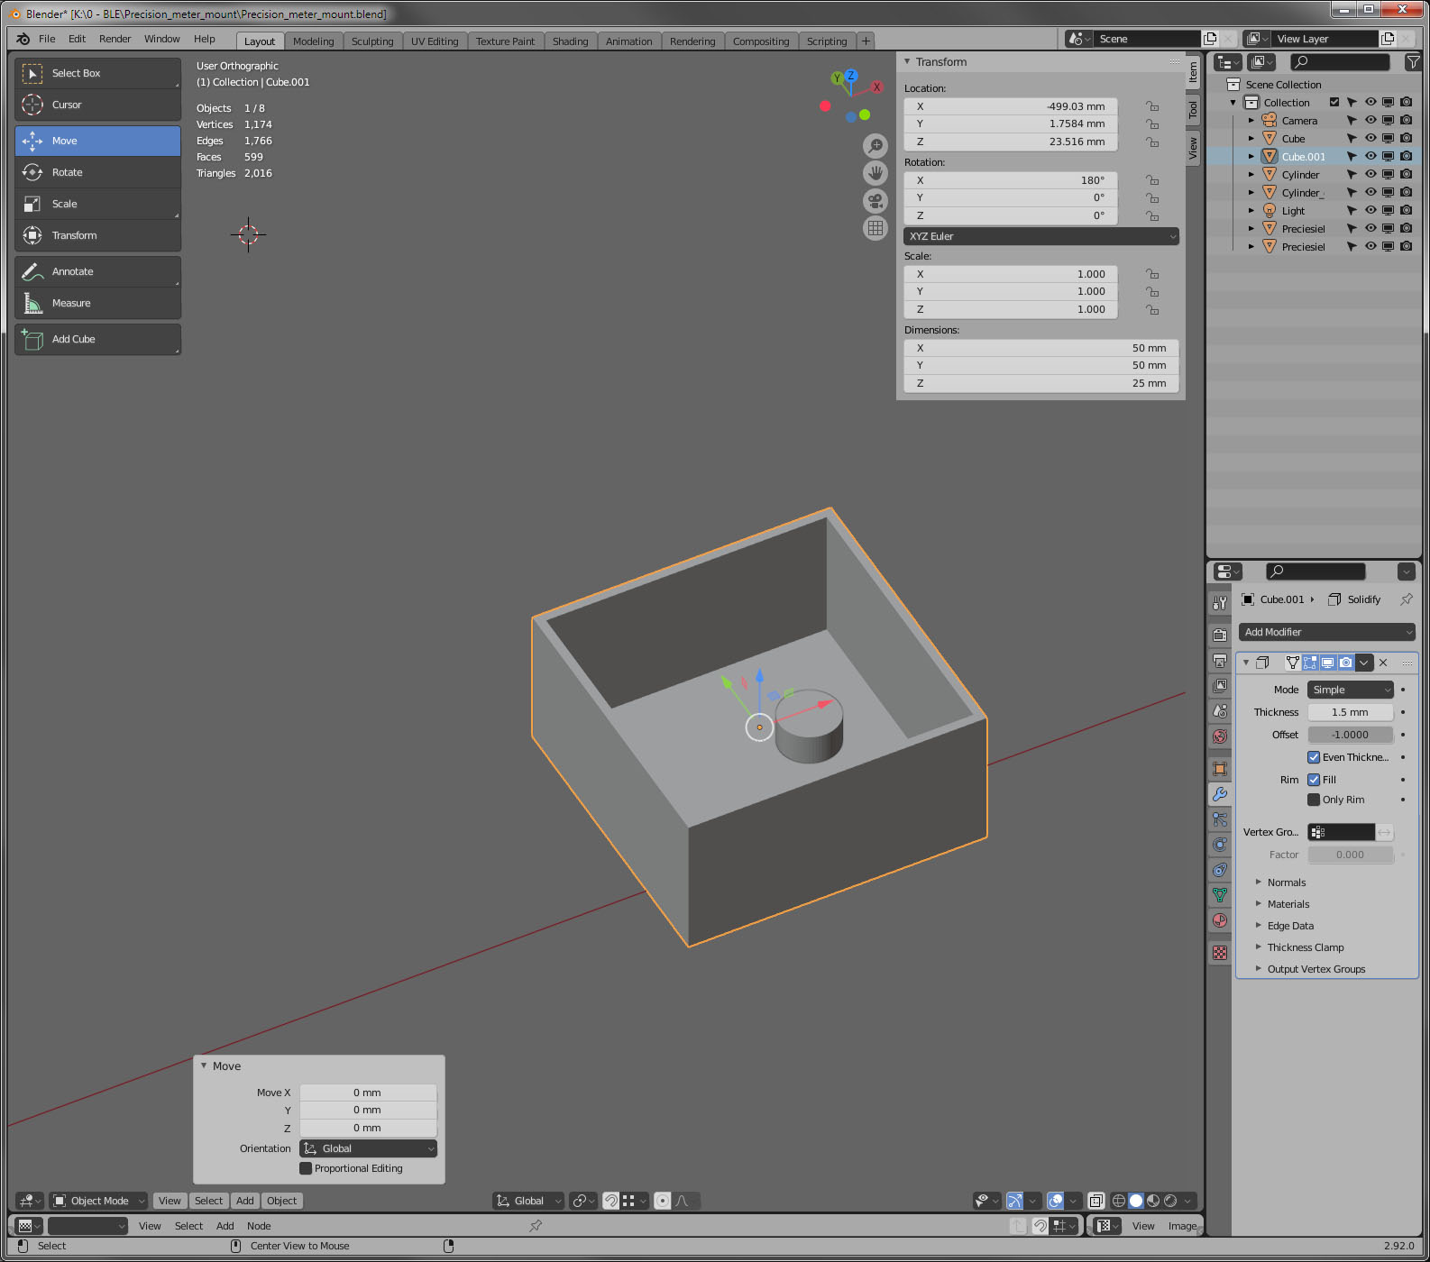
Task: Enable modifier edit mode display icon
Action: (1310, 663)
